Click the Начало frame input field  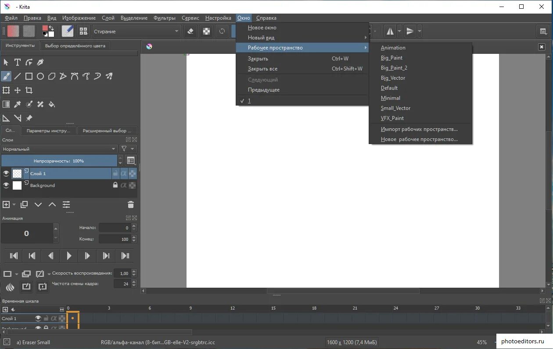115,228
